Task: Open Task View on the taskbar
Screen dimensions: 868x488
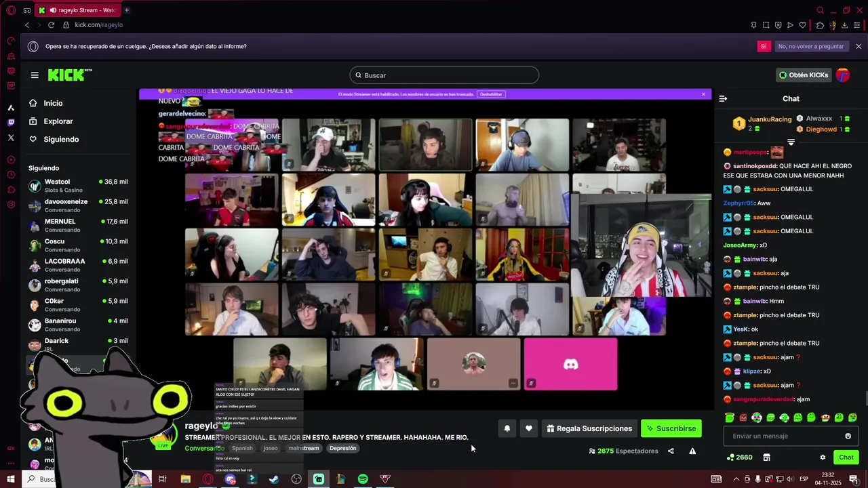Action: [163, 479]
